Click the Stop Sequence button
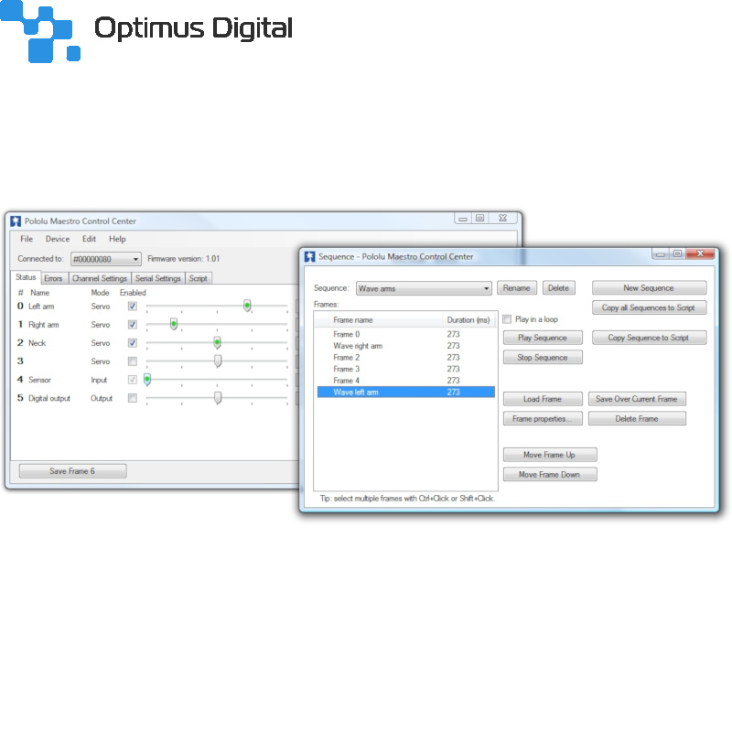 (543, 357)
